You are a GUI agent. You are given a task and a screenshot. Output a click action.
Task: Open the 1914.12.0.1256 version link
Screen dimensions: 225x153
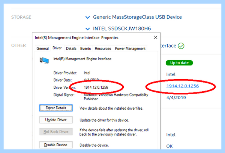pyautogui.click(x=183, y=86)
